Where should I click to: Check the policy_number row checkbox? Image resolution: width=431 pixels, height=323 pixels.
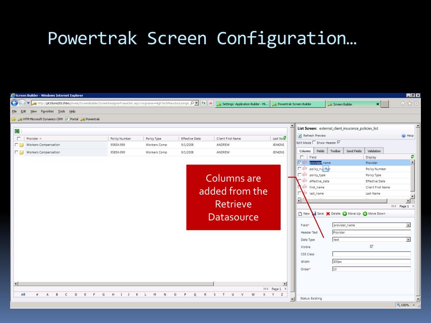click(300, 169)
